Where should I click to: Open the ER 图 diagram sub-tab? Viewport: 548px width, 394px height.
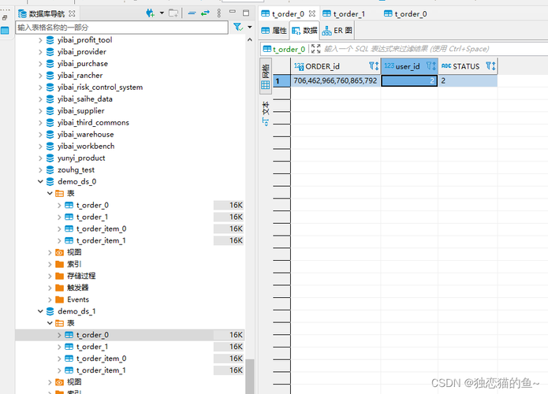(x=337, y=31)
